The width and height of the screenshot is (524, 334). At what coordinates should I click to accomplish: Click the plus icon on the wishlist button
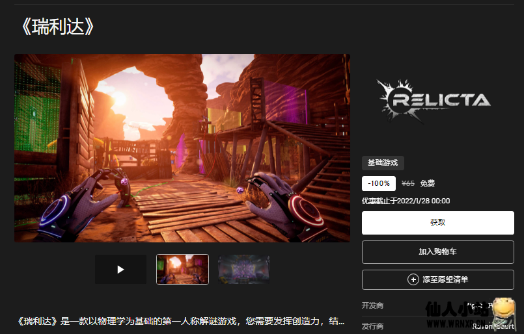[x=413, y=279]
